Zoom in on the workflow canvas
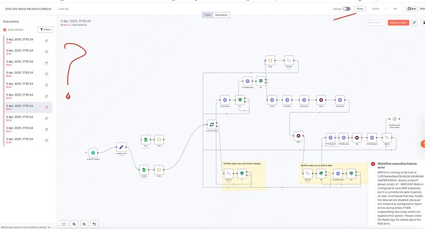The image size is (425, 229). (x=74, y=224)
